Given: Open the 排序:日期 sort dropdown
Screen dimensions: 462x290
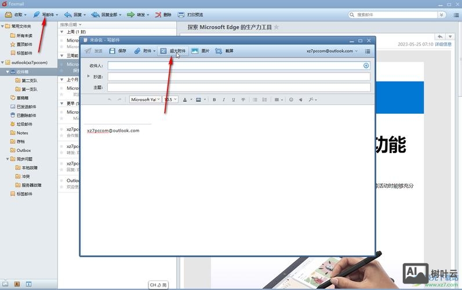Looking at the screenshot, I should [71, 24].
